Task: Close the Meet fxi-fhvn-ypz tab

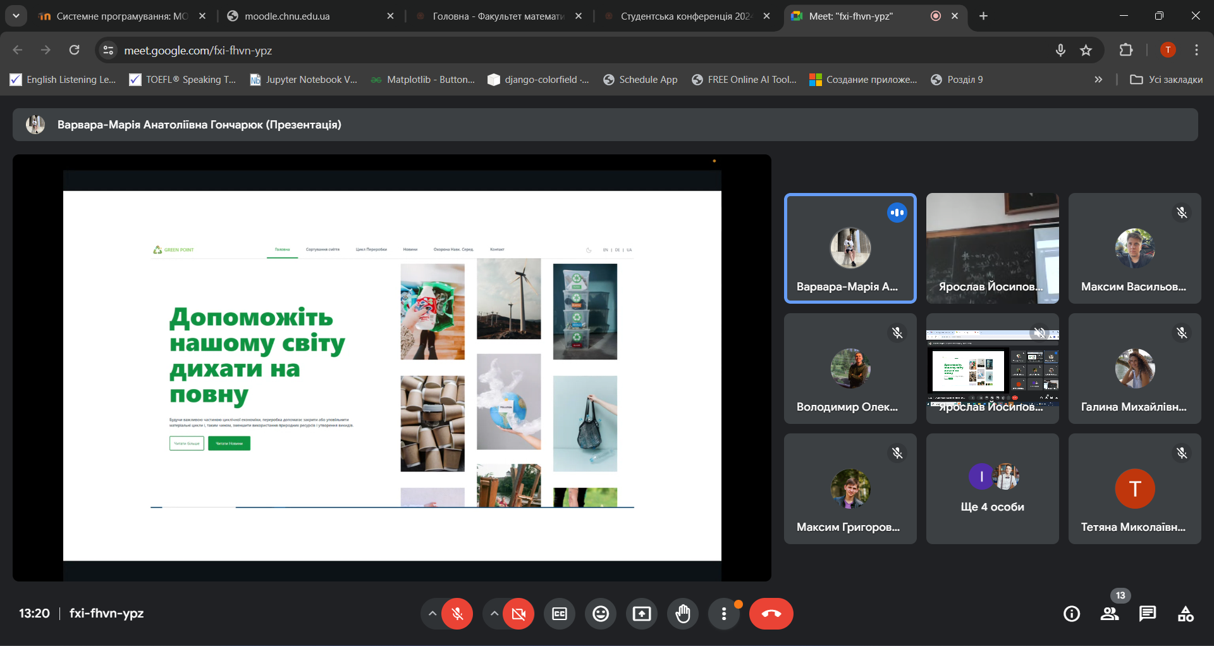Action: click(955, 16)
